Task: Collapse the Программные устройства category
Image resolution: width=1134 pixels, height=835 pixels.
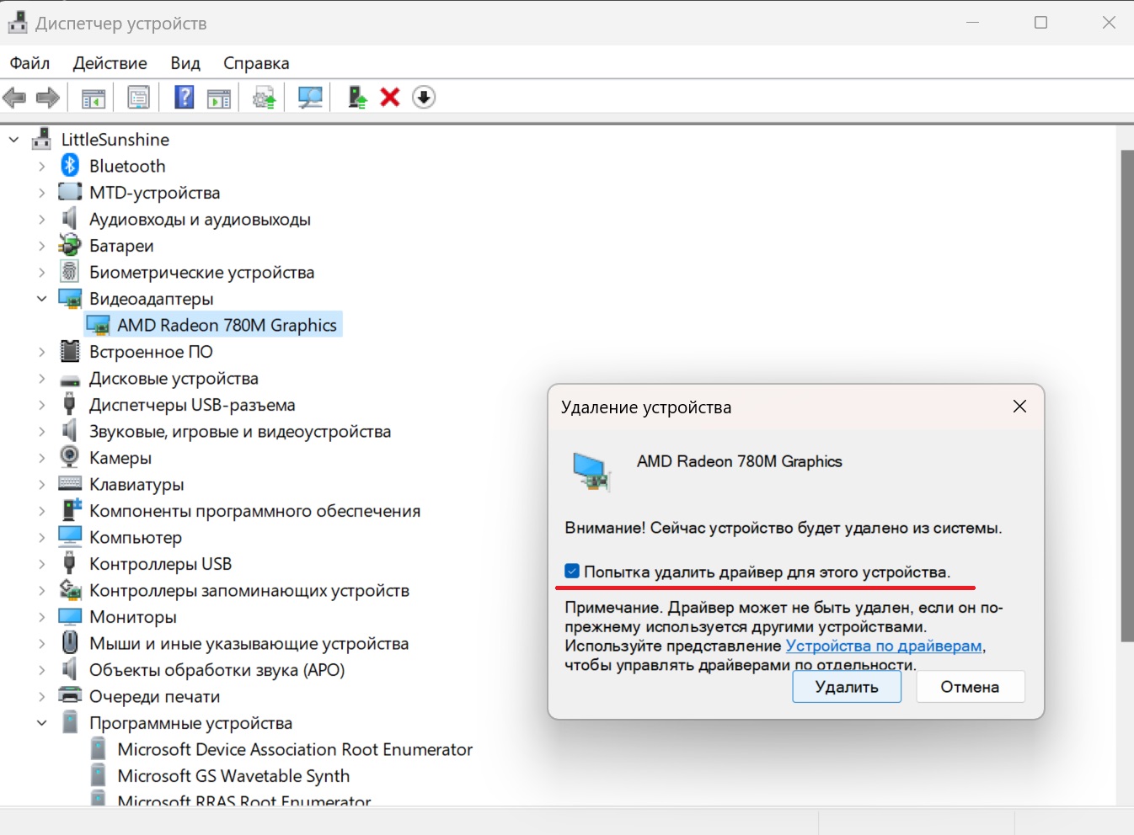Action: pos(41,722)
